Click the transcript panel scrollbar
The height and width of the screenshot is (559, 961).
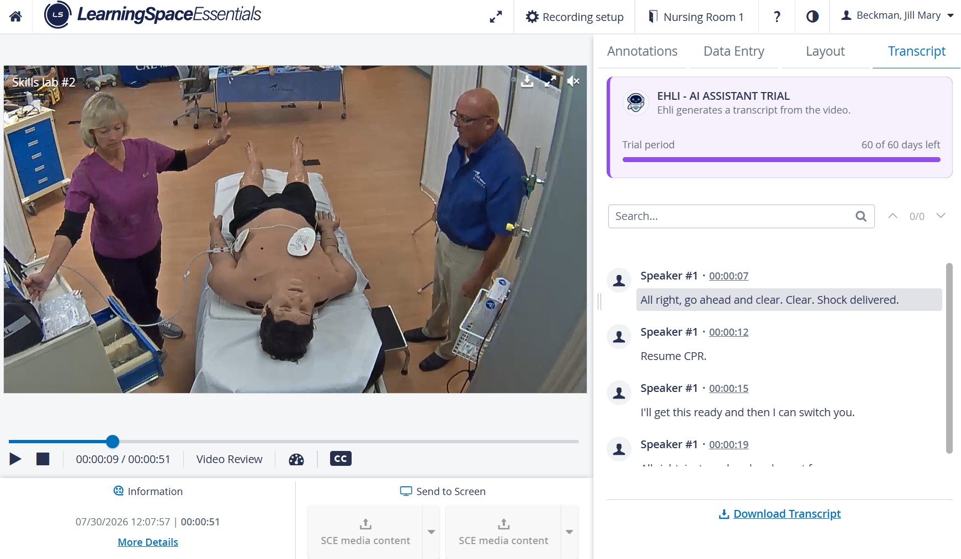click(949, 358)
